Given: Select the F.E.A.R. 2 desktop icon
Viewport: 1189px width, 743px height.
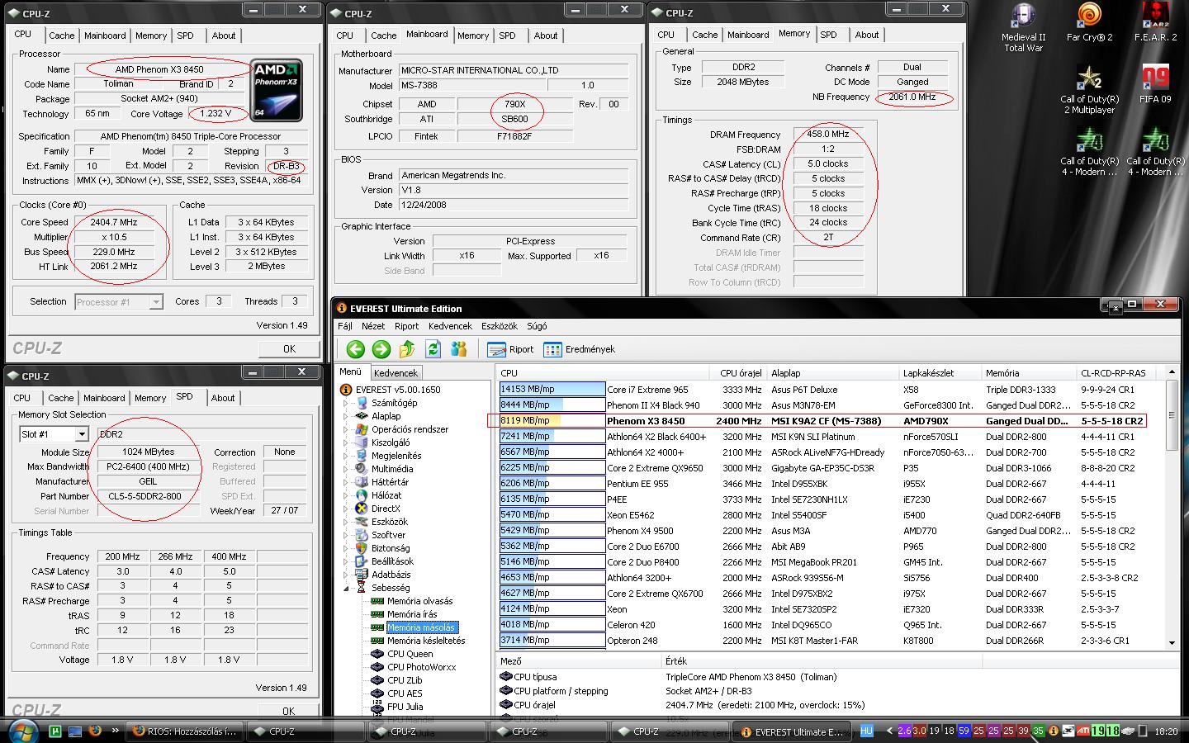Looking at the screenshot, I should [x=1155, y=22].
